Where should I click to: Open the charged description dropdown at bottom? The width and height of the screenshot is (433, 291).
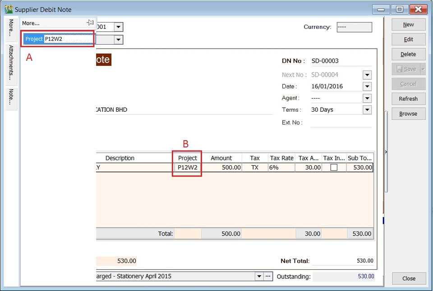pos(259,276)
